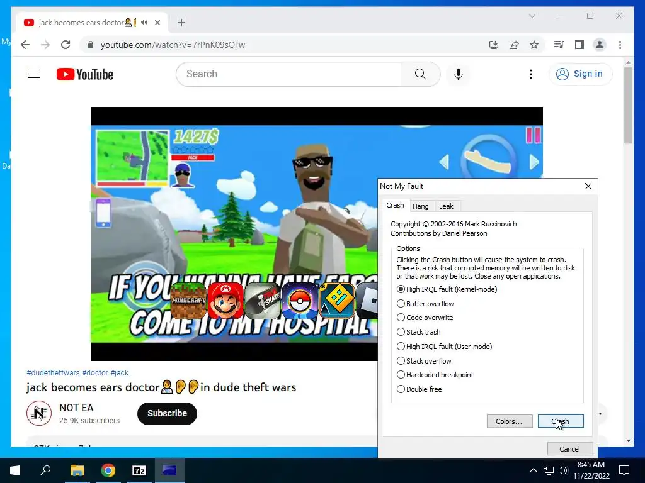
Task: Click the install app icon in address bar
Action: pyautogui.click(x=494, y=45)
